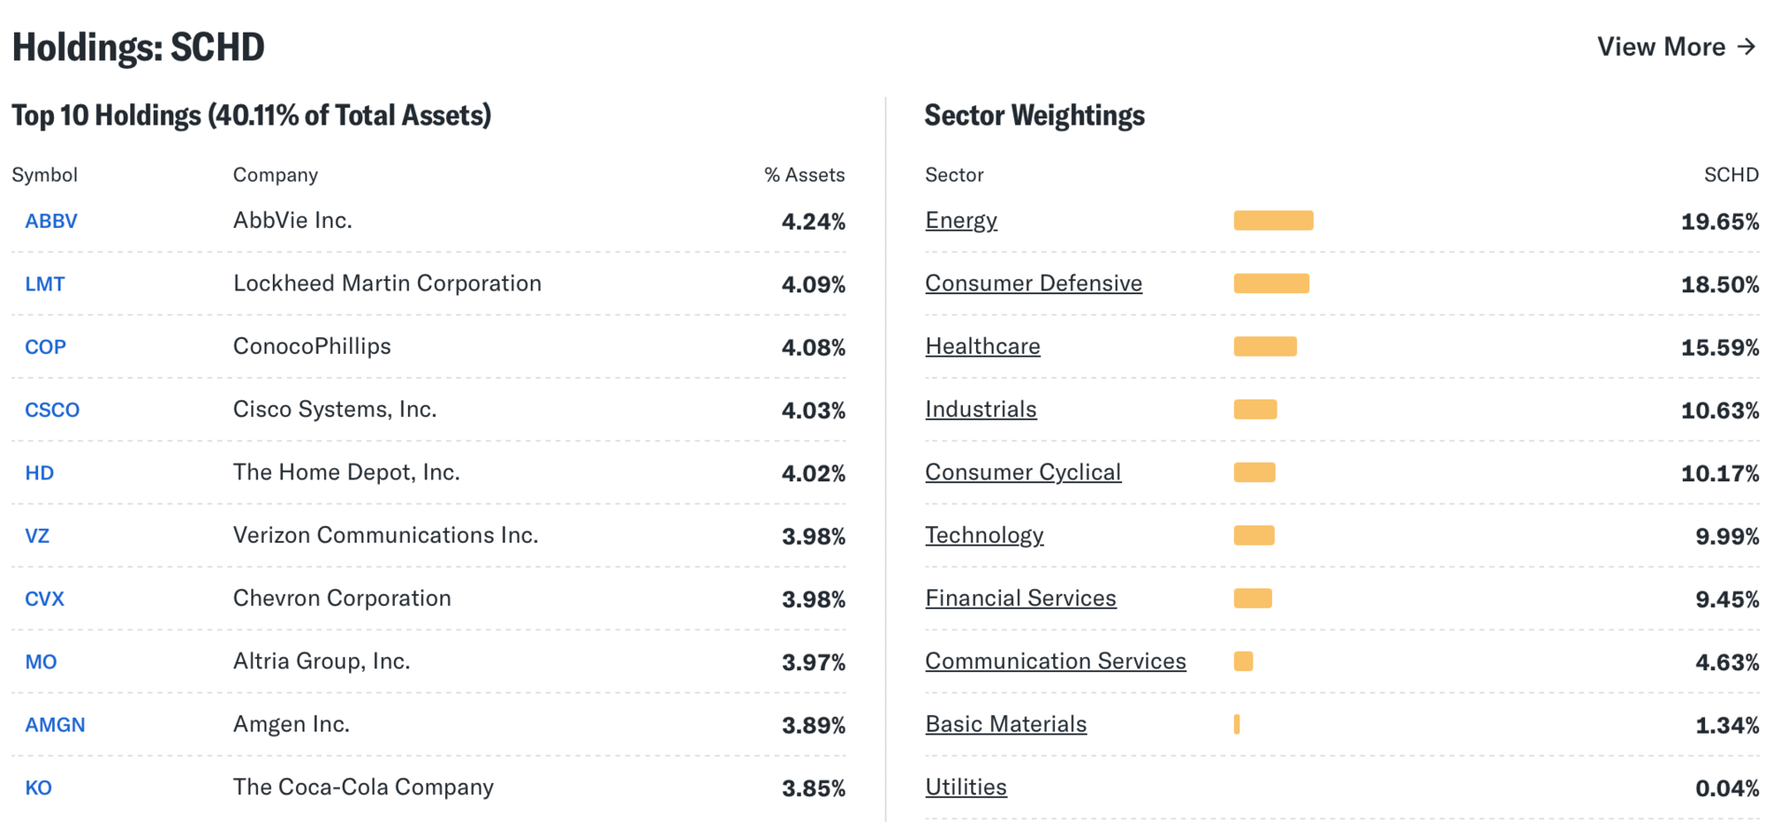This screenshot has width=1788, height=822.
Task: Open the Healthcare sector link
Action: coord(982,346)
